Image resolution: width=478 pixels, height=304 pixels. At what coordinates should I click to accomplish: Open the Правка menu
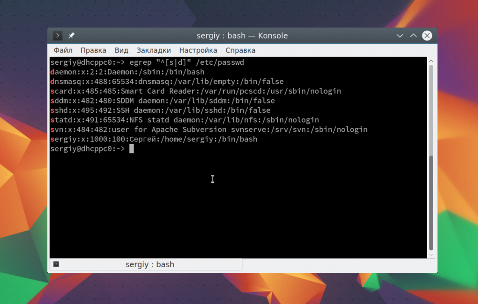(93, 50)
